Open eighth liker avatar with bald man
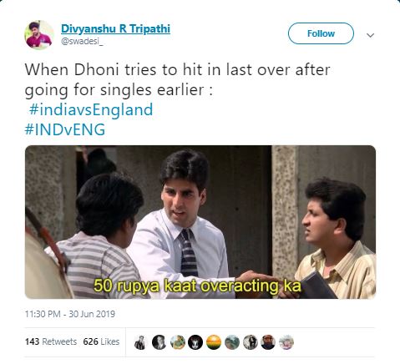Screen dimensions: 400x364 coord(268,342)
